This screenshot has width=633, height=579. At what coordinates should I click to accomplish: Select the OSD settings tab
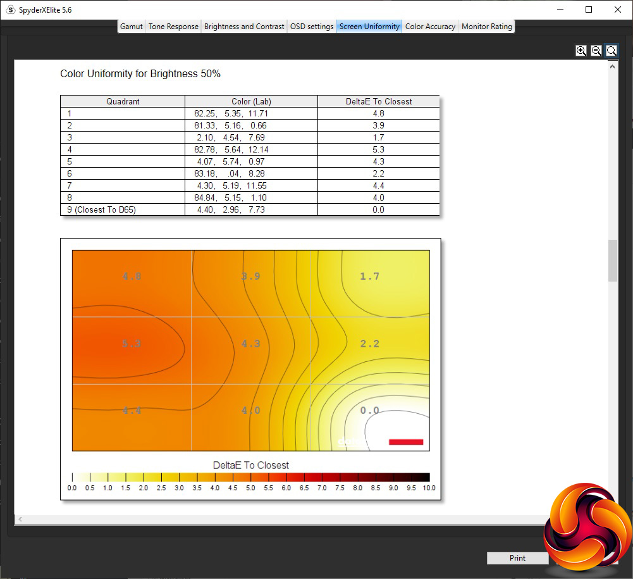click(312, 27)
